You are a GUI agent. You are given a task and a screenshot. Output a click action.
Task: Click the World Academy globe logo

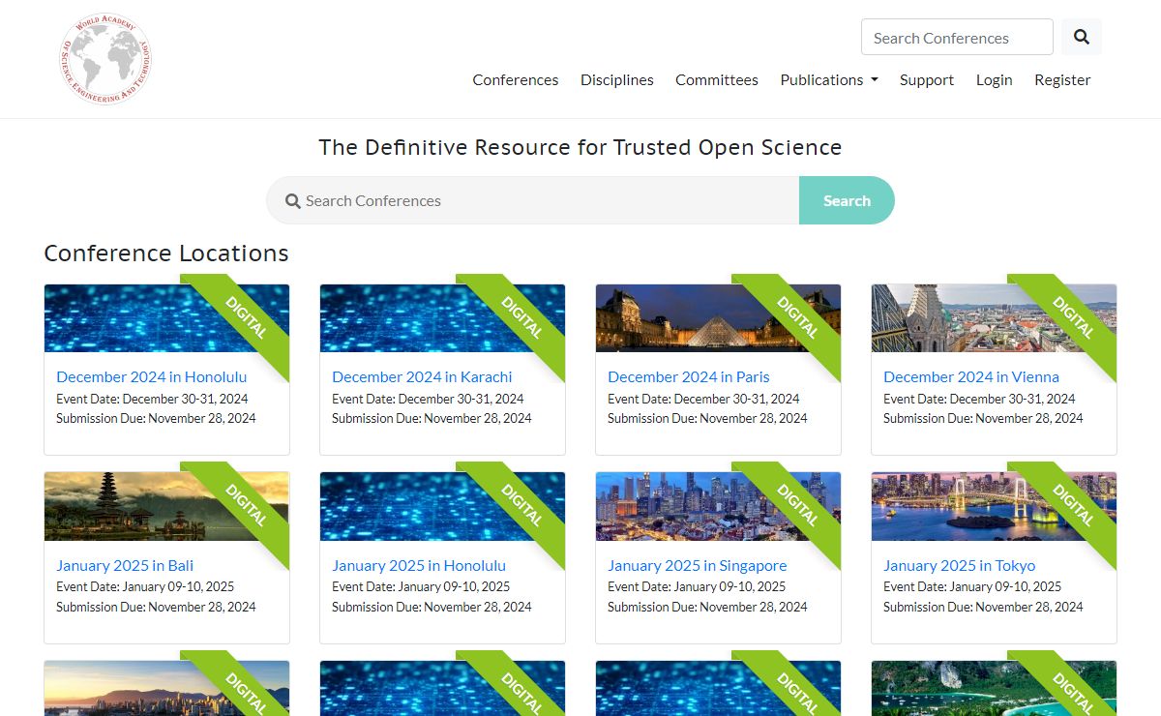pos(105,58)
